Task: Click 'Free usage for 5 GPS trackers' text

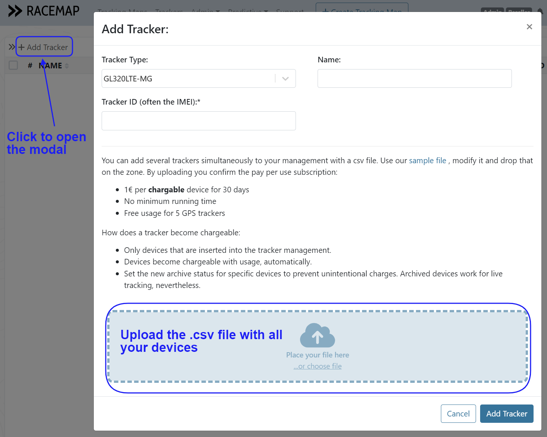Action: [174, 213]
